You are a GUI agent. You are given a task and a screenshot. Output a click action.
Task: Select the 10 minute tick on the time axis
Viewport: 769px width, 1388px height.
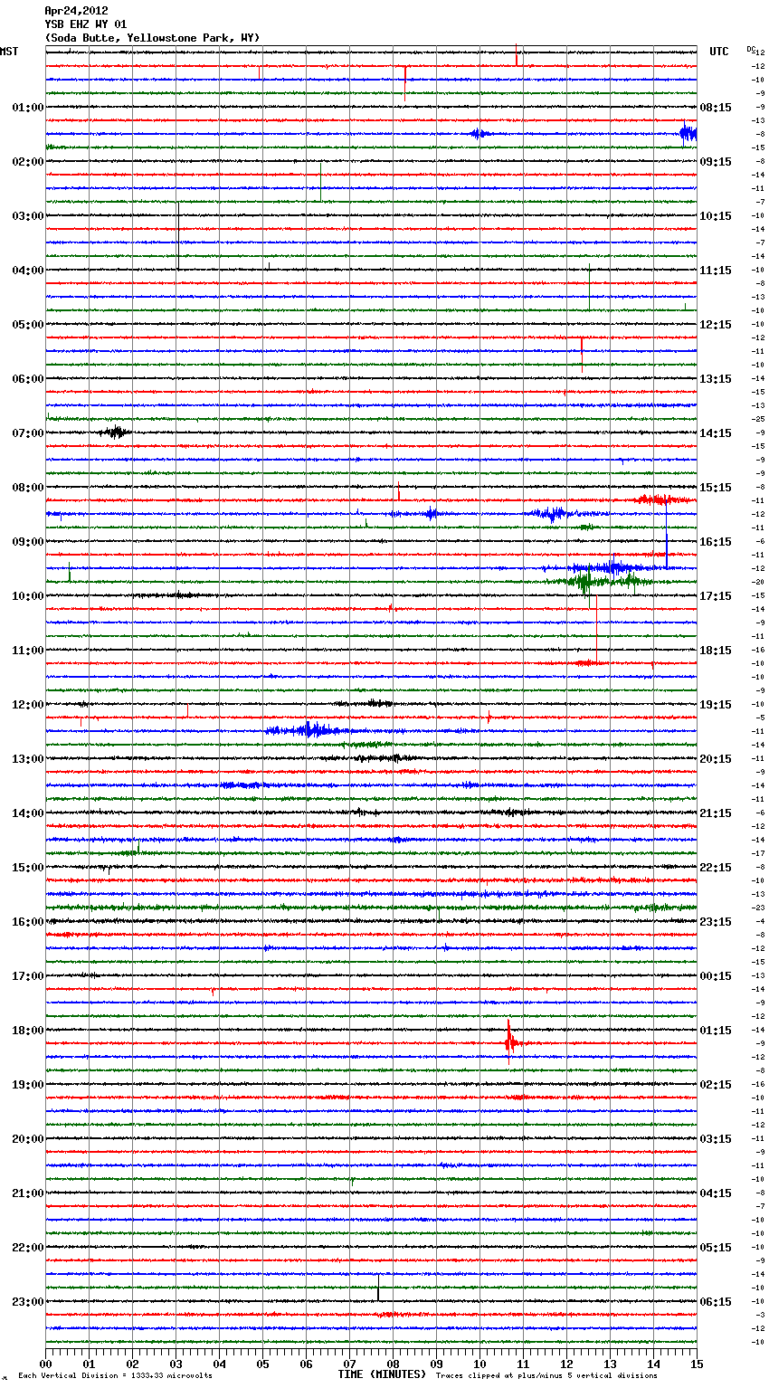(479, 1364)
